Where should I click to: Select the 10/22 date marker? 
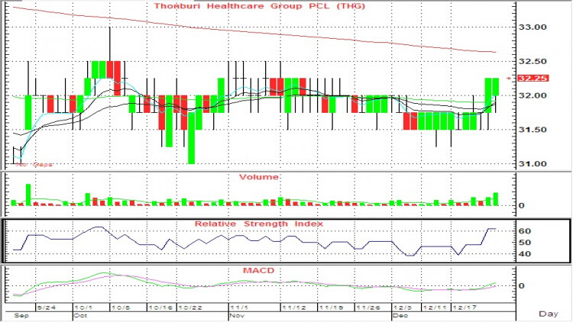pos(190,308)
